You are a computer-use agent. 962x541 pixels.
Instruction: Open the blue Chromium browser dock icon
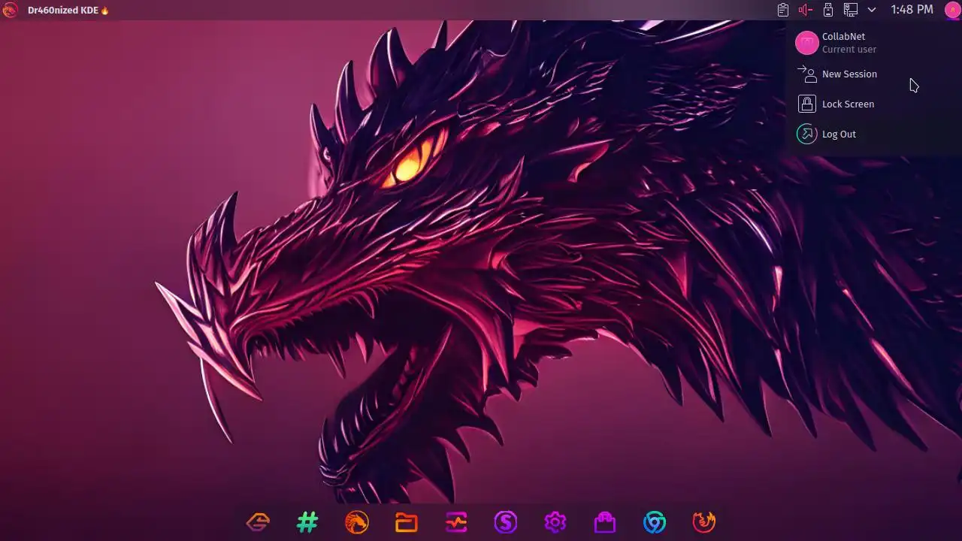(x=655, y=521)
